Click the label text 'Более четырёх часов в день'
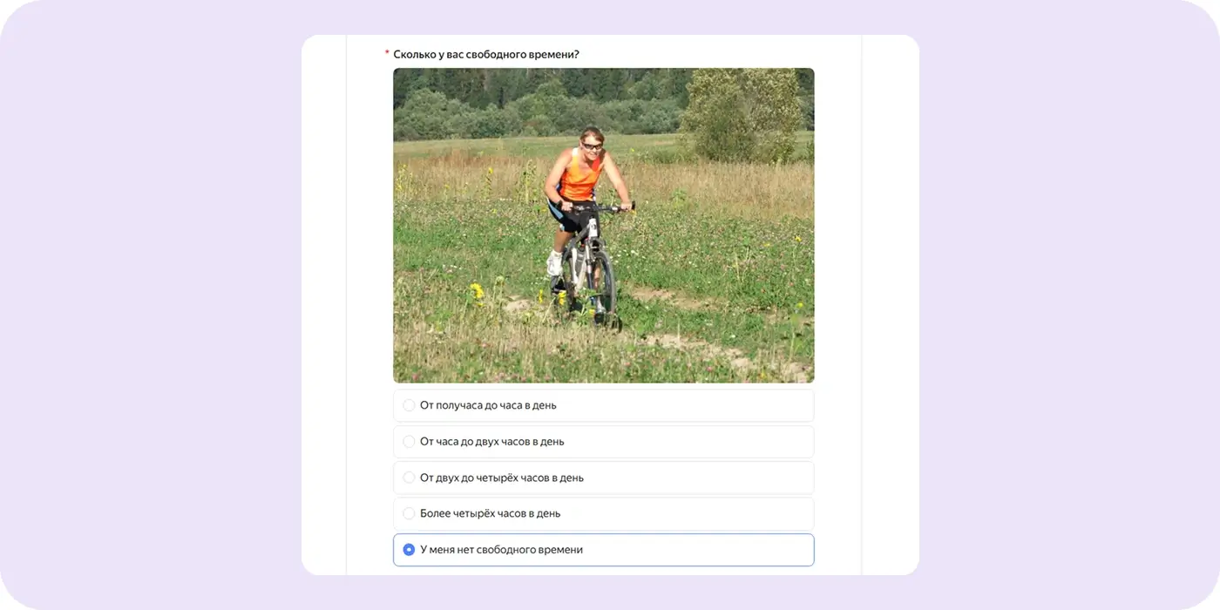 [x=490, y=513]
